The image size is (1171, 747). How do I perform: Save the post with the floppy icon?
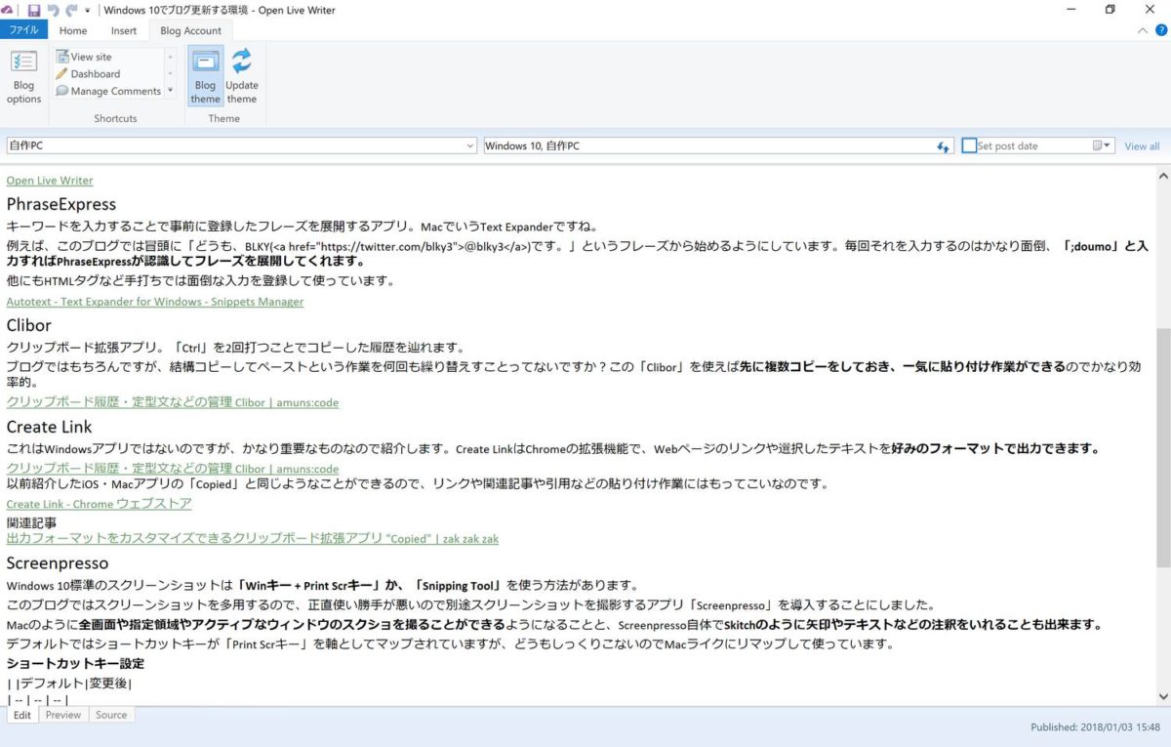point(34,10)
